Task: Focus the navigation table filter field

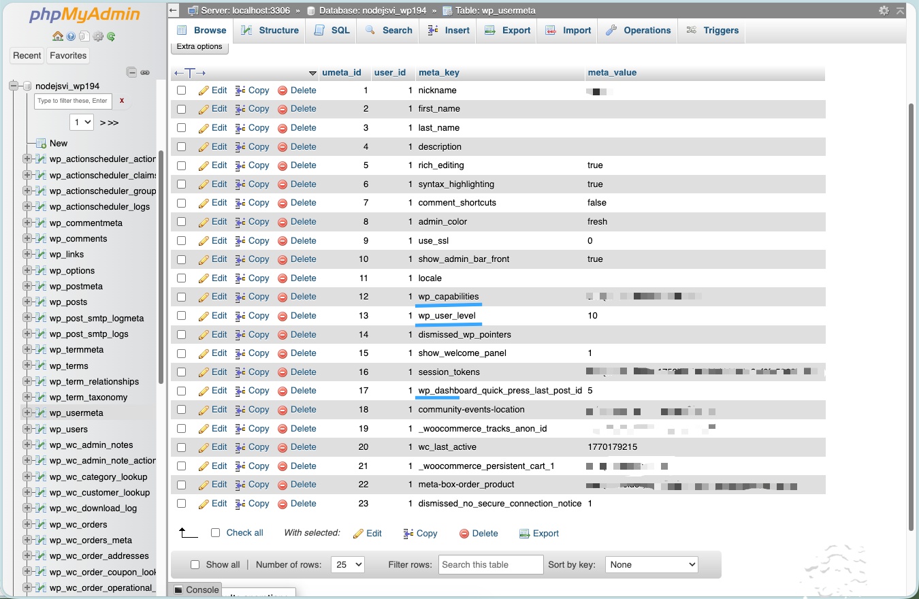Action: 73,101
